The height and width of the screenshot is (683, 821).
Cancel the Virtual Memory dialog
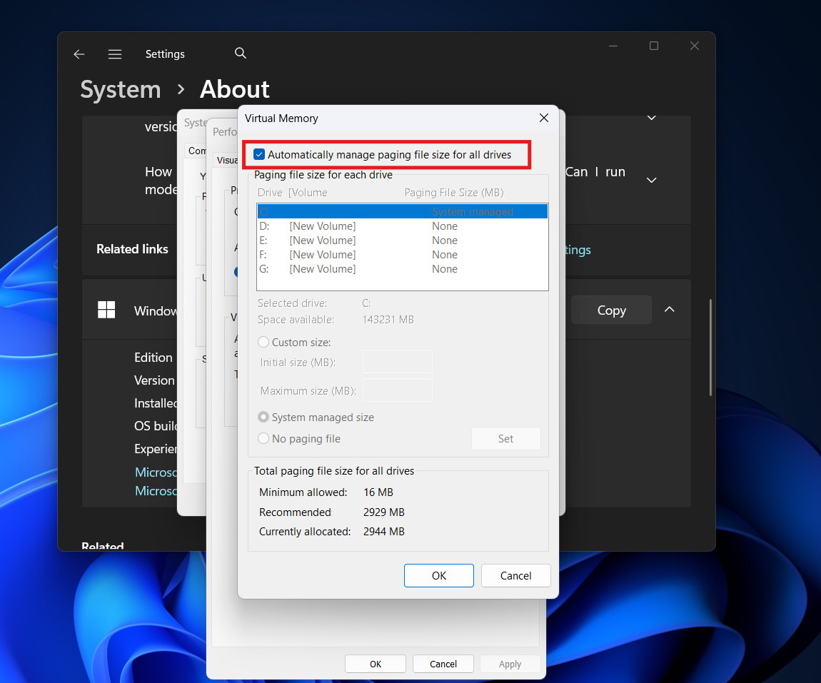click(x=515, y=575)
